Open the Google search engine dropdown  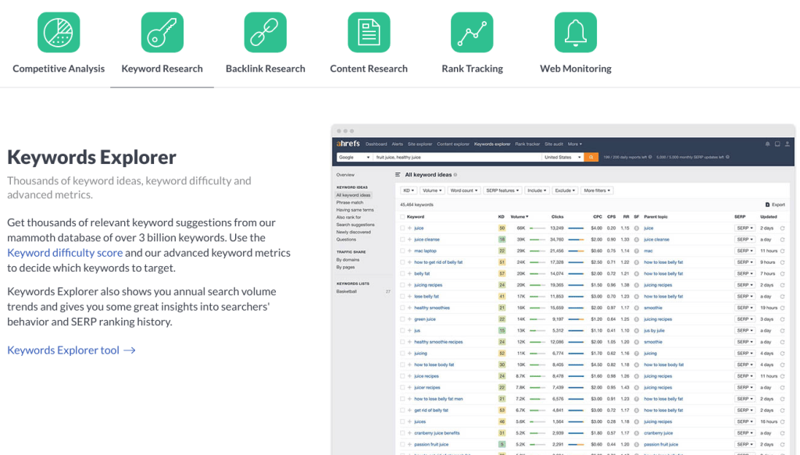[x=354, y=158]
